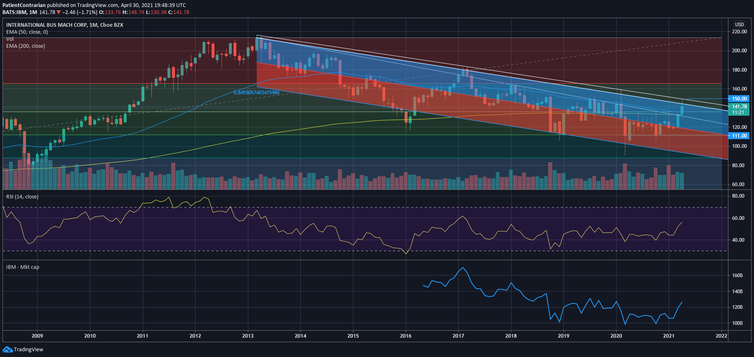
Task: Click the TradingView cloud logo icon
Action: [7, 350]
